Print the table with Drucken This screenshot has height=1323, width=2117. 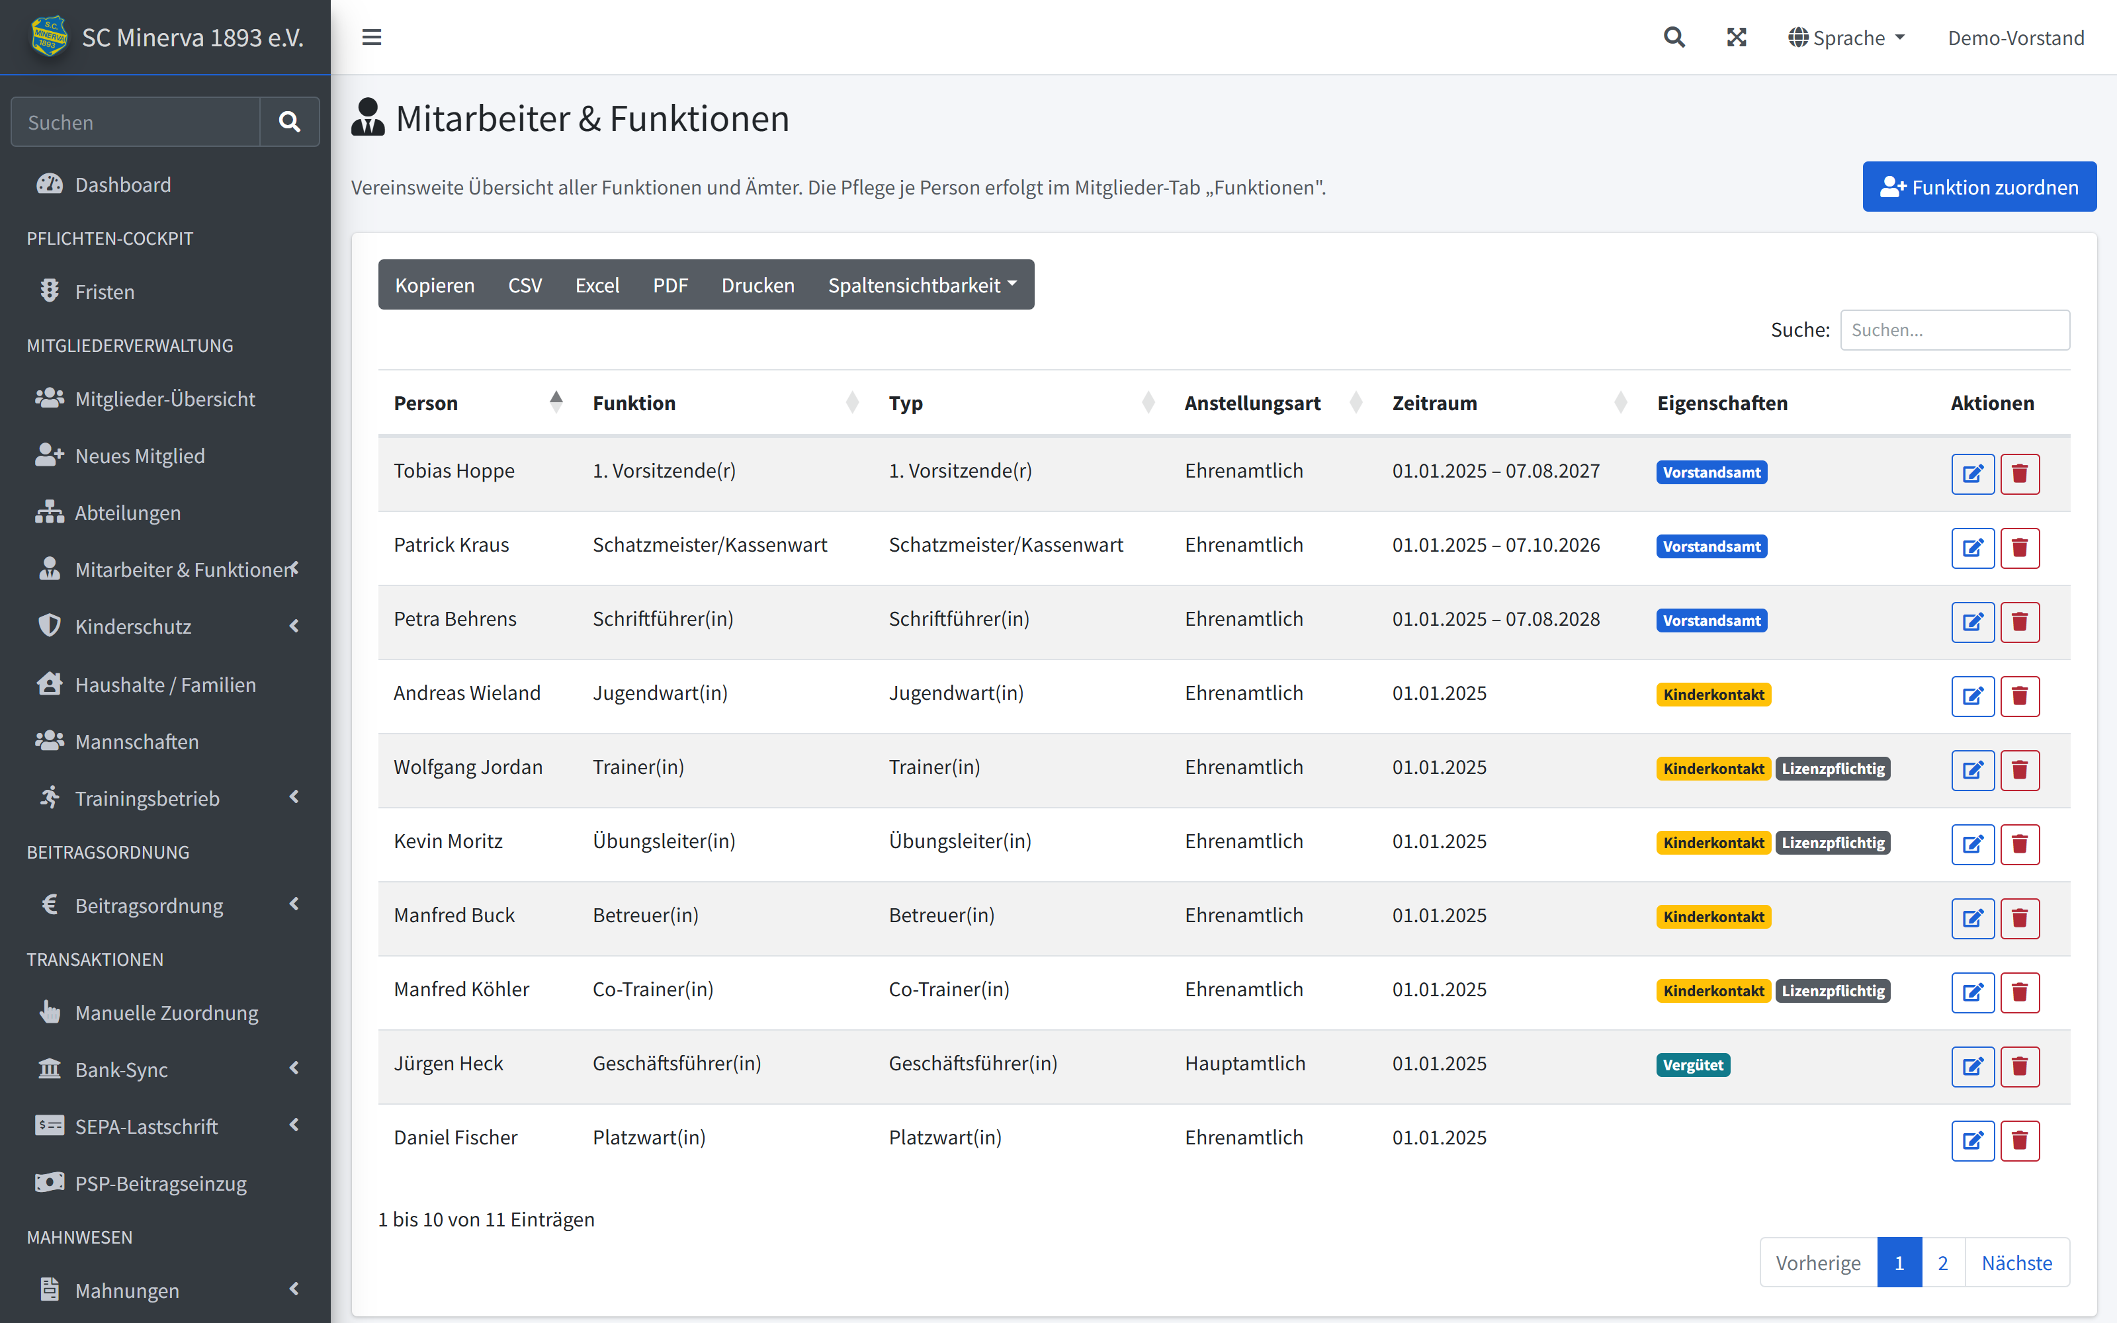pyautogui.click(x=757, y=284)
